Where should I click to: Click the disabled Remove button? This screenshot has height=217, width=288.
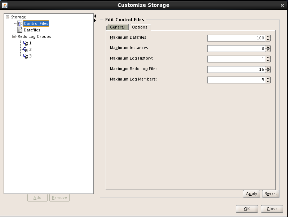tap(59, 198)
